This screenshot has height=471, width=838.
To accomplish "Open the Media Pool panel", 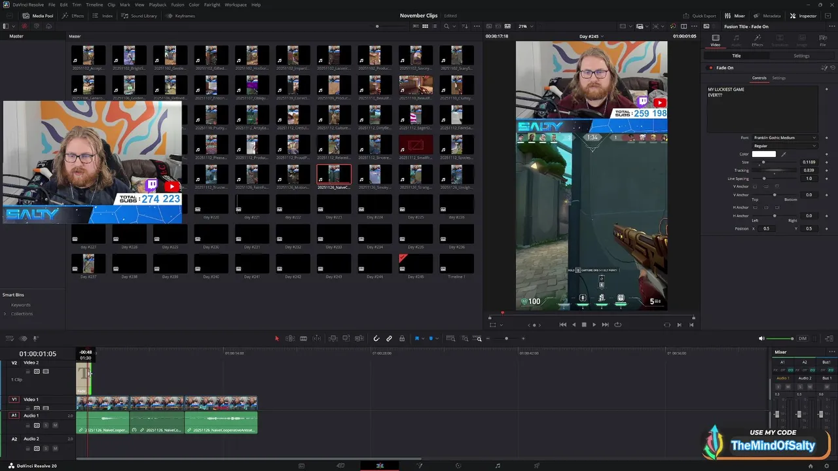I will 38,16.
